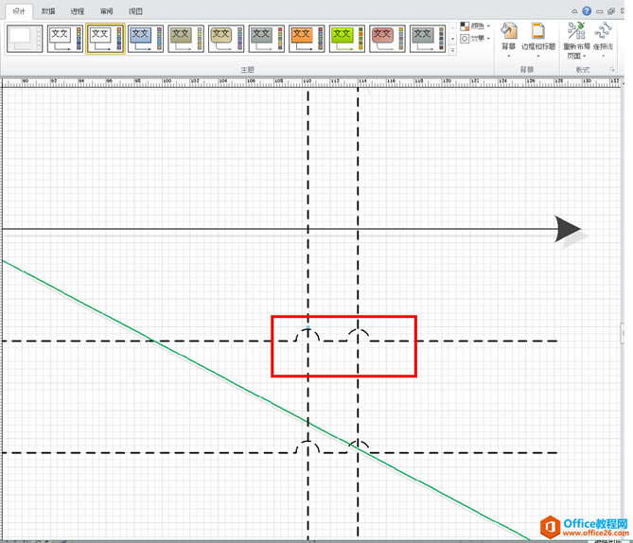Apply the olive-tan theme thumbnail
The image size is (633, 543).
click(x=186, y=39)
